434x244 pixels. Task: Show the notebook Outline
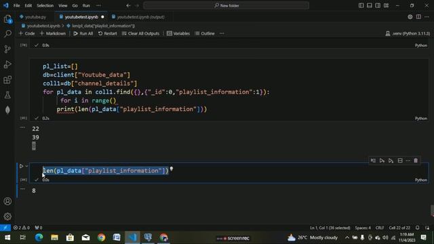[205, 33]
